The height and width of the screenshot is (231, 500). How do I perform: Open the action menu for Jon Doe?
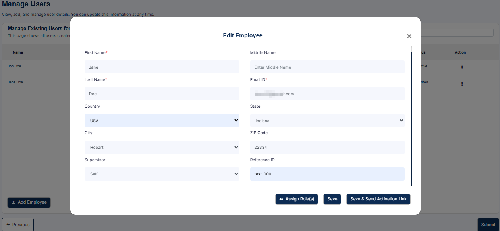click(x=462, y=67)
